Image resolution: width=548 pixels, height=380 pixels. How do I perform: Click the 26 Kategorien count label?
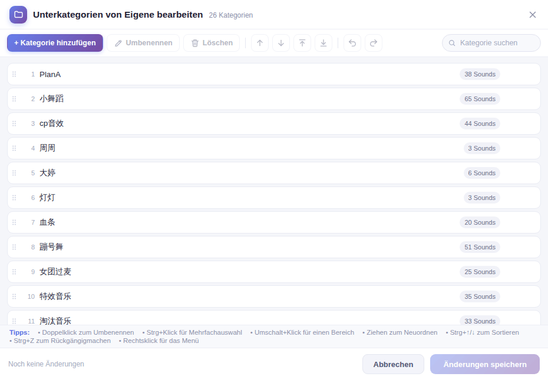pyautogui.click(x=230, y=15)
